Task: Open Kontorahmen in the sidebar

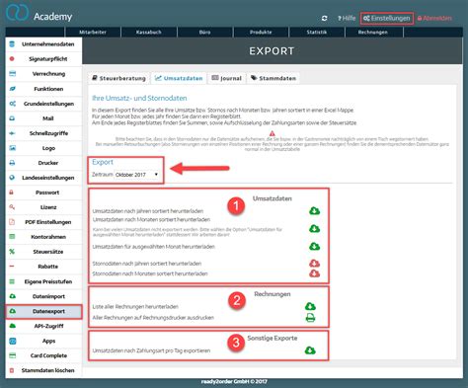Action: 43,237
